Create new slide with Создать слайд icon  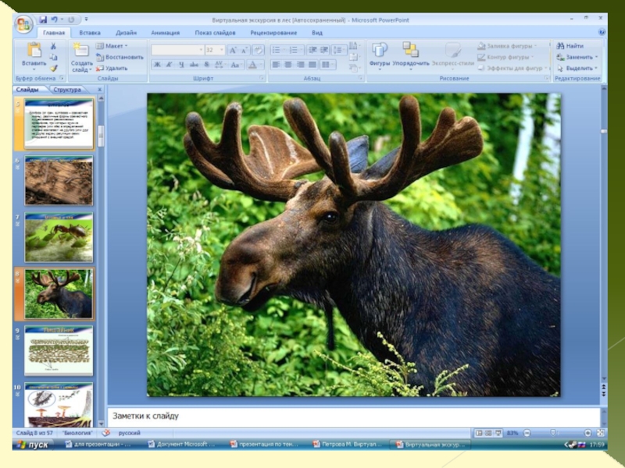pos(81,50)
